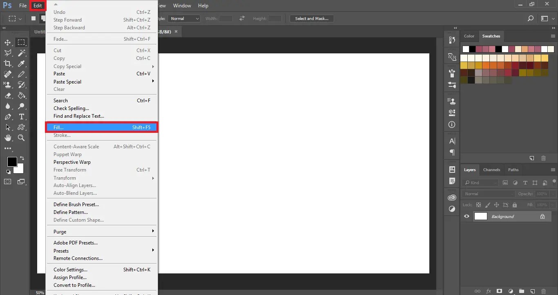Toggle the Background layer lock

tap(542, 216)
